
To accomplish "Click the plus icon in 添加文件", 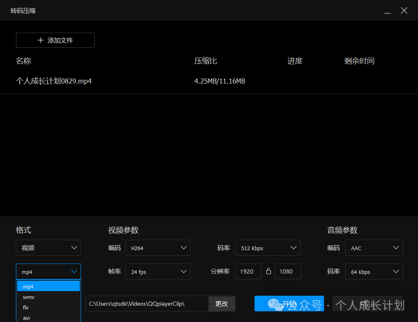I will click(x=41, y=40).
